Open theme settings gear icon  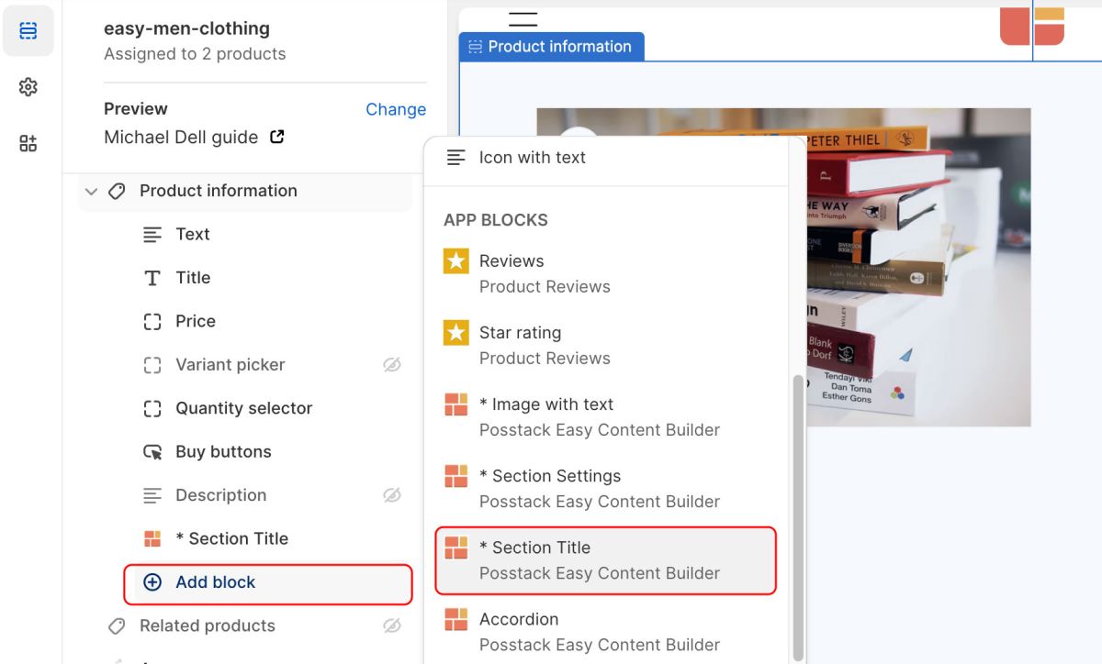tap(28, 87)
